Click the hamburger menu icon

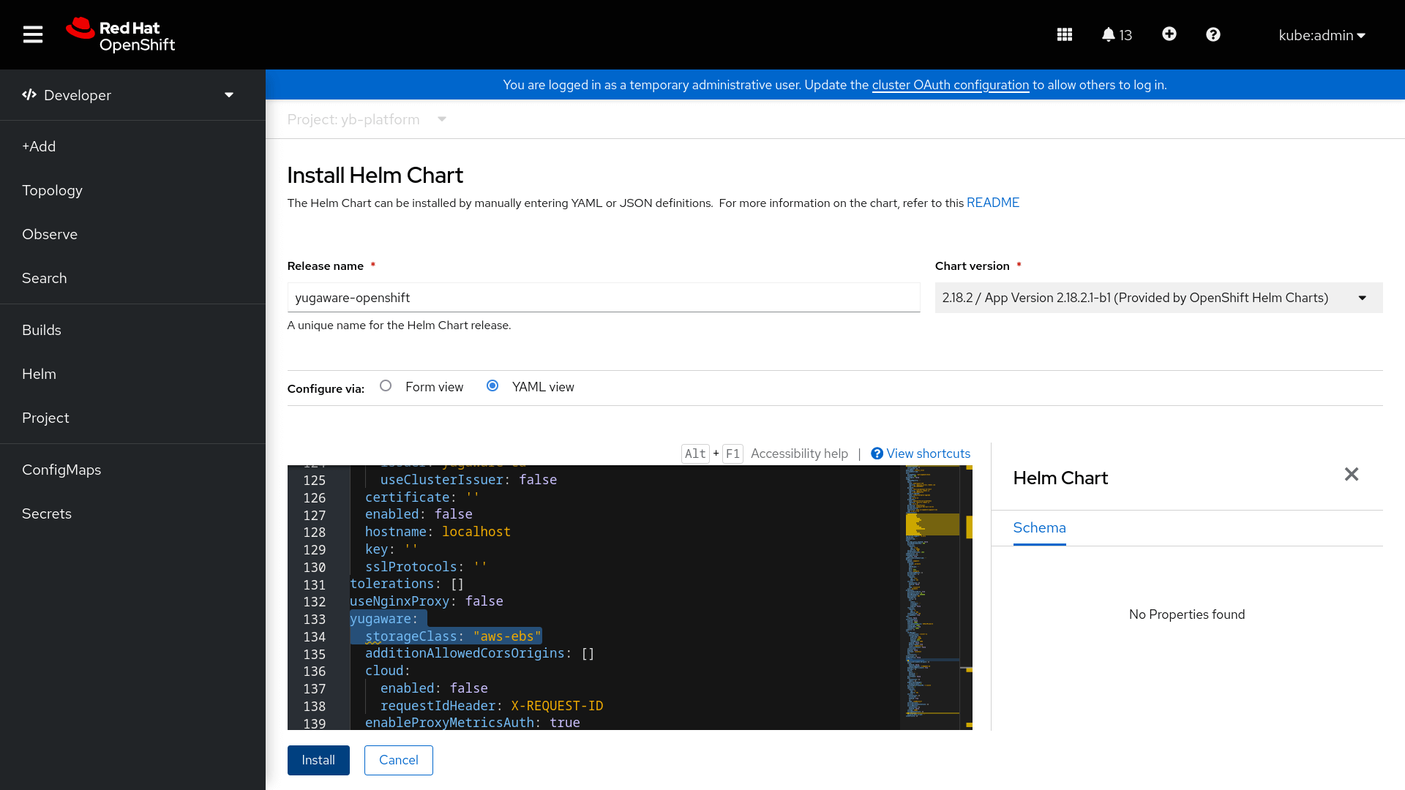pyautogui.click(x=34, y=34)
